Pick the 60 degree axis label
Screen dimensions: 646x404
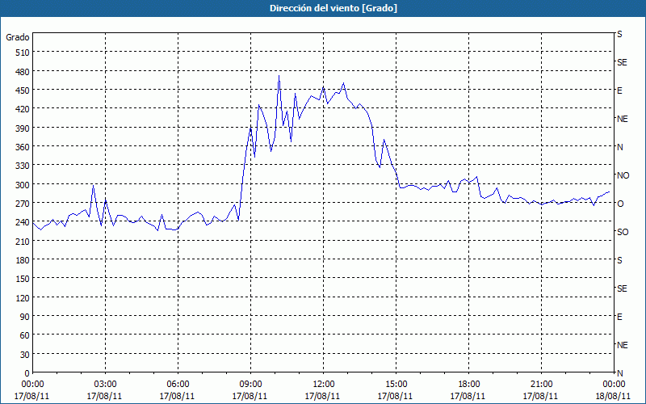pos(25,335)
